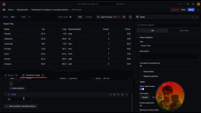Open the Table visualization picker dropdown
Viewport: 201px width, 113px height.
coord(165,17)
